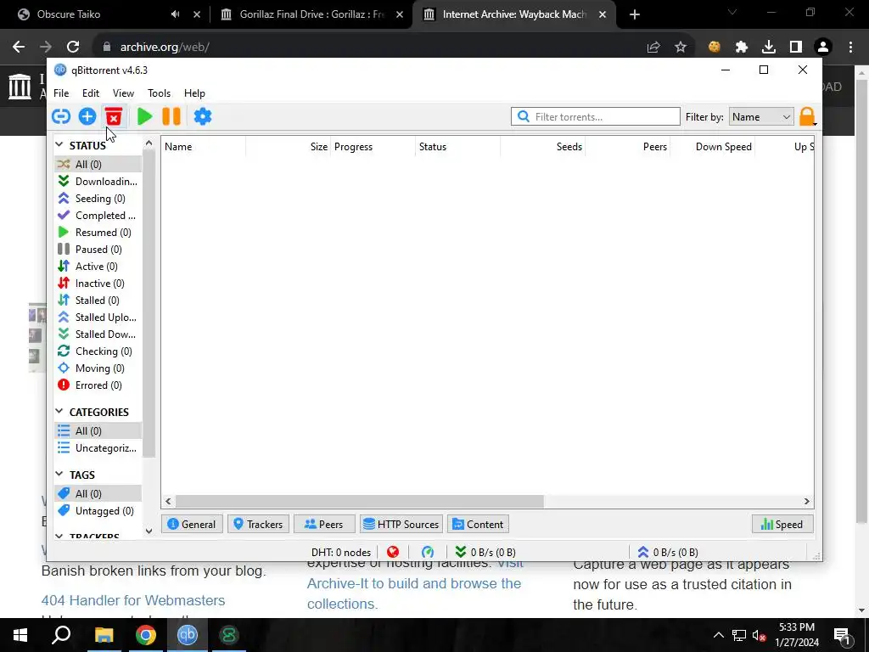
Task: Select Stalled Downloading status filter
Action: point(98,334)
